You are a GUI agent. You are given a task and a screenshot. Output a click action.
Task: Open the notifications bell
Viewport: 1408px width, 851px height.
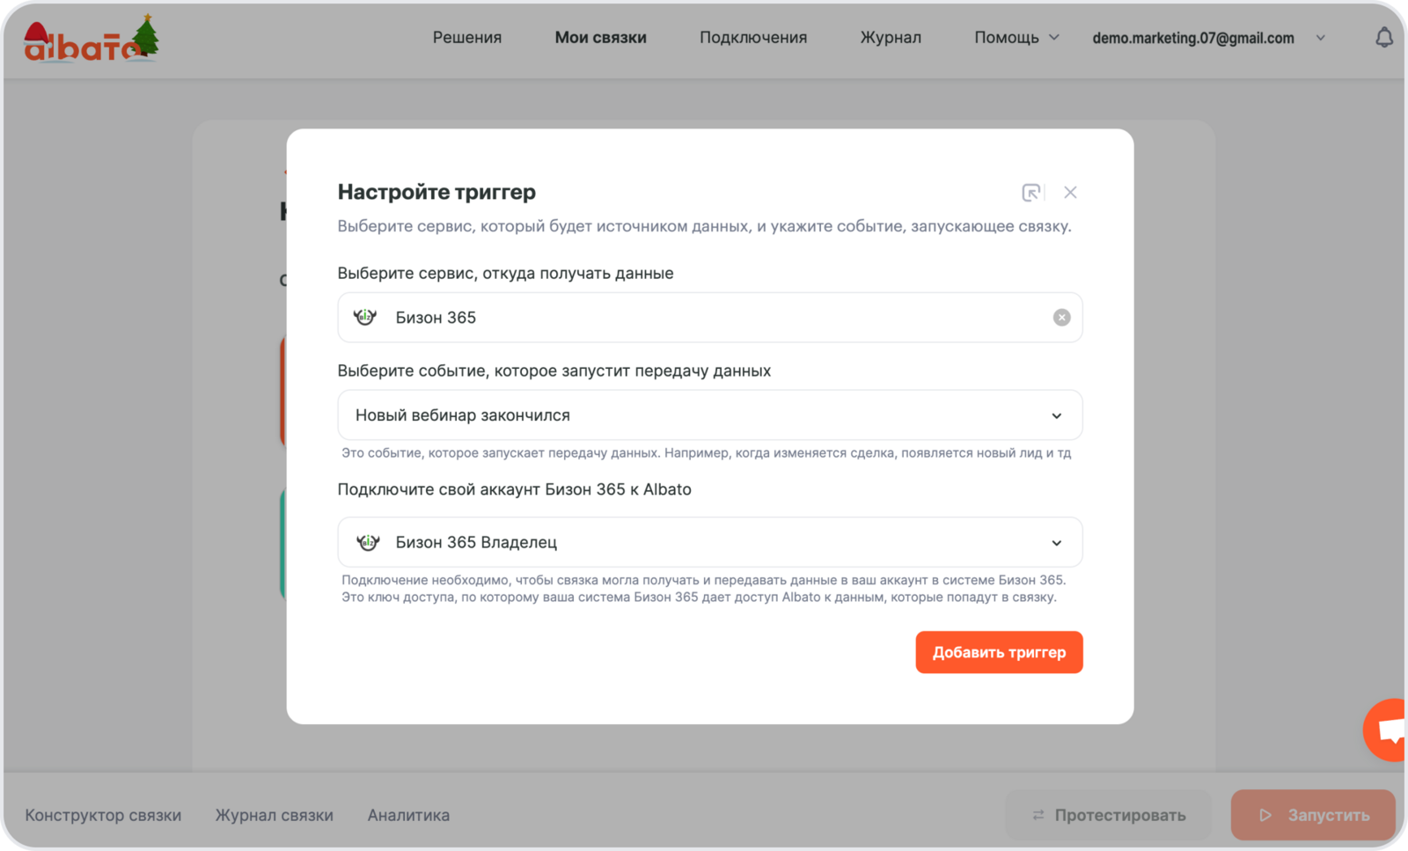[x=1383, y=38]
